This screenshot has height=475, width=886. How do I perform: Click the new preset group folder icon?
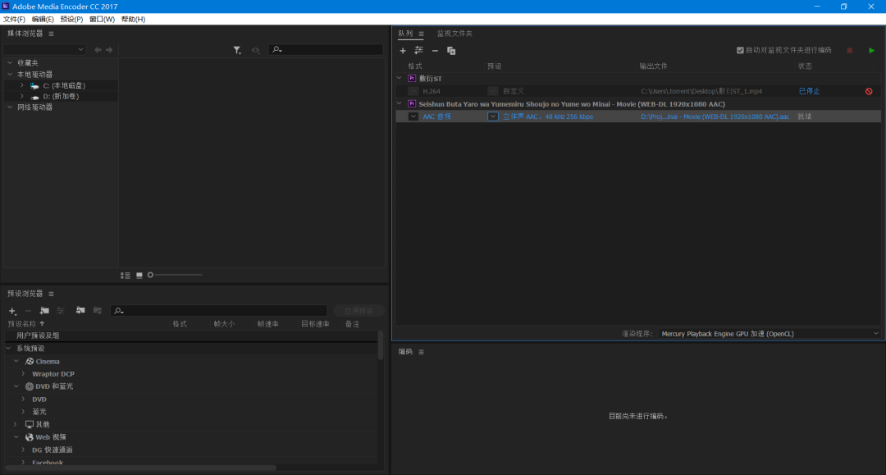(x=44, y=311)
